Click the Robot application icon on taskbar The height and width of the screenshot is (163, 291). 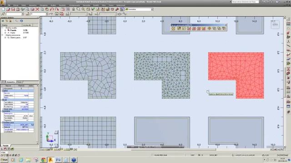(51, 160)
